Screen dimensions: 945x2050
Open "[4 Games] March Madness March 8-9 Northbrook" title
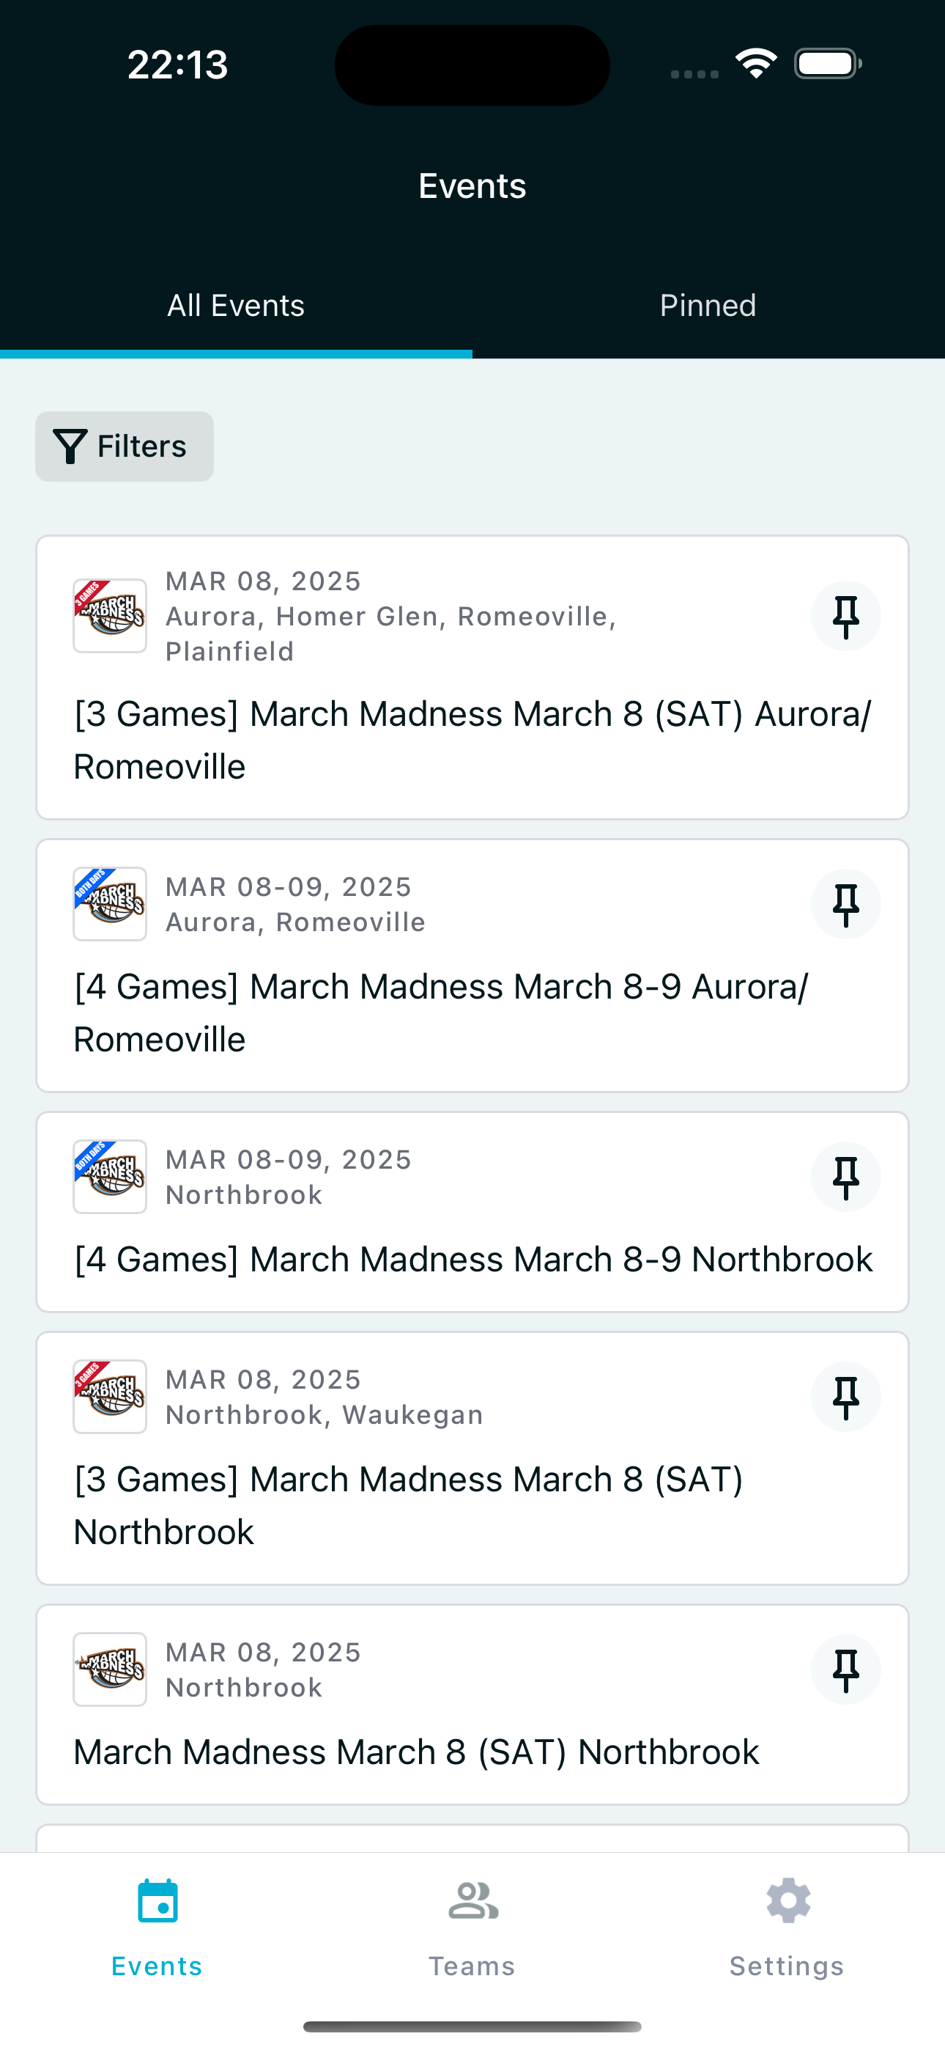pos(472,1260)
